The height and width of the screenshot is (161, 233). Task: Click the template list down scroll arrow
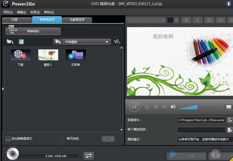pyautogui.click(x=121, y=130)
